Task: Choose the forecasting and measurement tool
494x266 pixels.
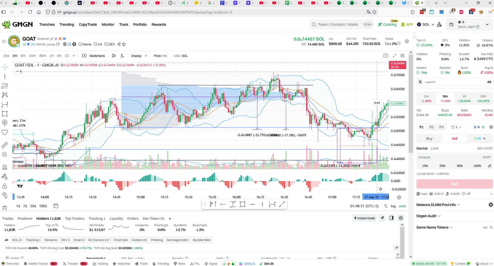Action: point(5,104)
